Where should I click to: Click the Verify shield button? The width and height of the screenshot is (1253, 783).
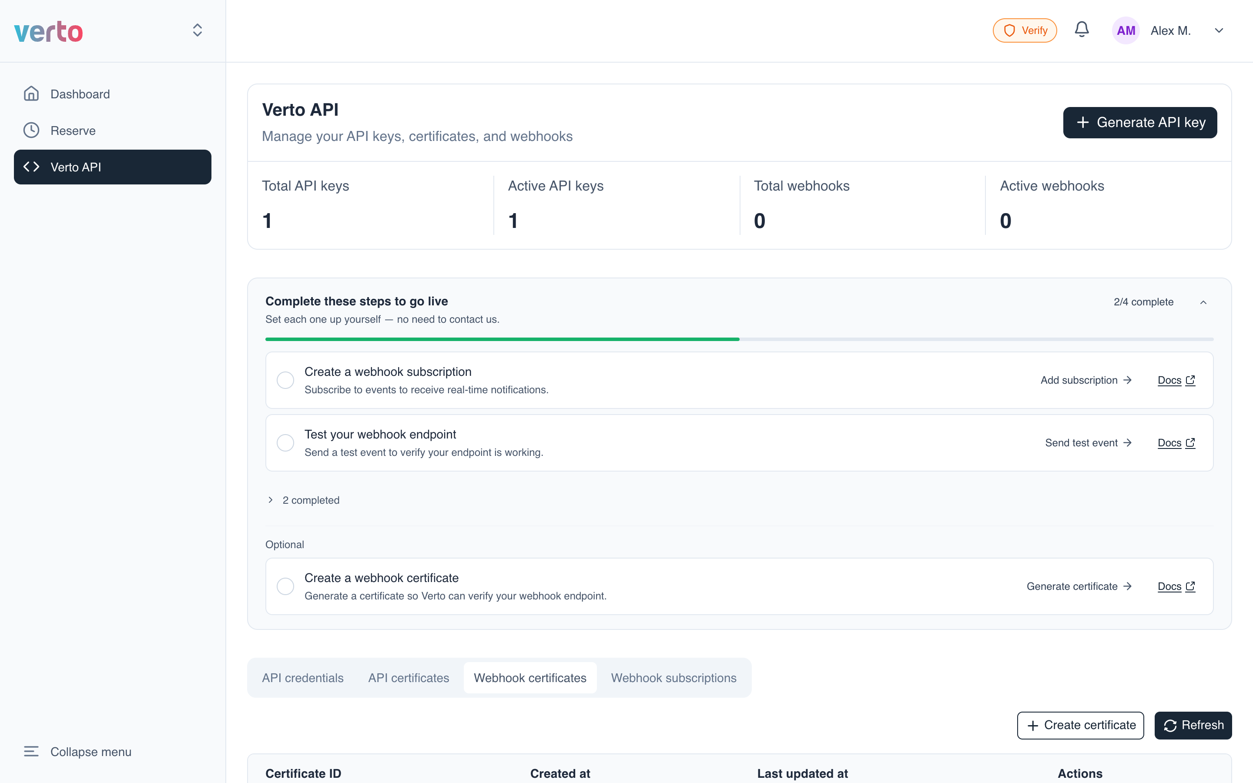point(1024,30)
